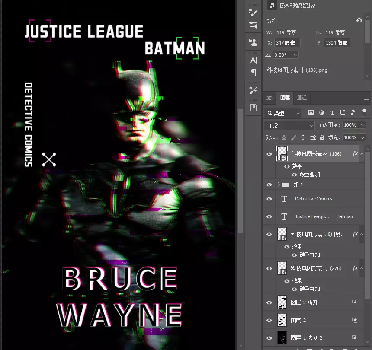Hide the 科技风图形素材 (106) layer
372x350 pixels.
269,154
